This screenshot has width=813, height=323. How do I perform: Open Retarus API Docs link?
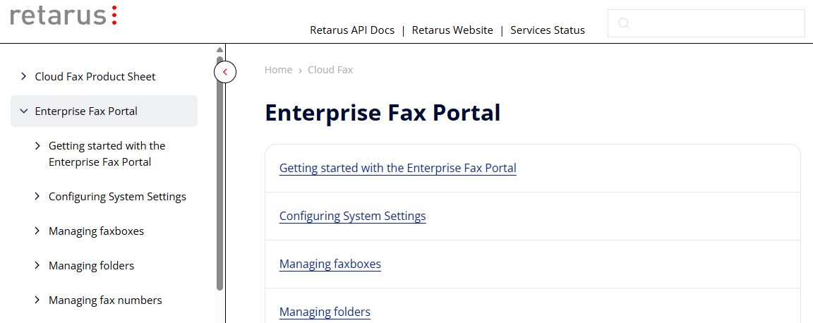coord(352,30)
